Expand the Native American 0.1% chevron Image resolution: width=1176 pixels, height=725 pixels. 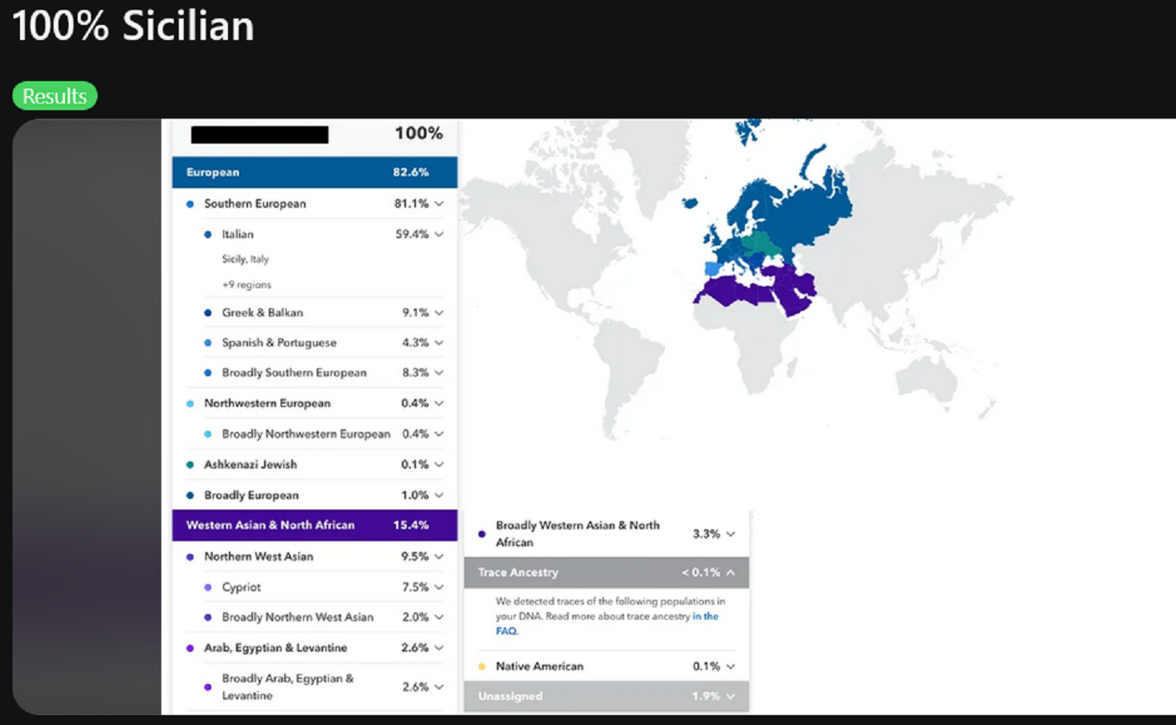point(731,667)
